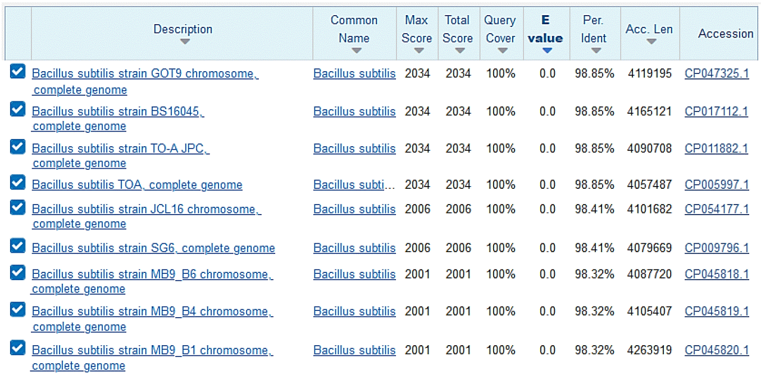The height and width of the screenshot is (376, 761).
Task: Click Query Cover sort arrow
Action: click(502, 51)
